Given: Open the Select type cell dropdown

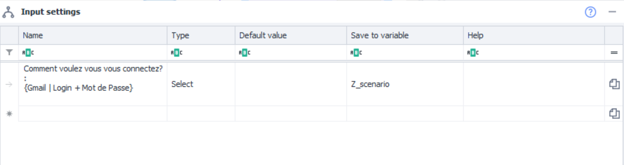Looking at the screenshot, I should pos(201,84).
